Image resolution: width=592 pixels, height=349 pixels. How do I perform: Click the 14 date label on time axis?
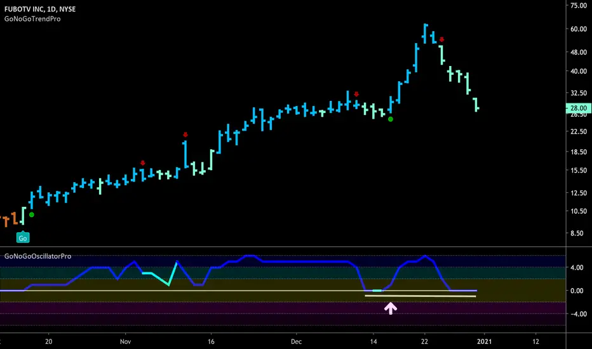pyautogui.click(x=373, y=341)
